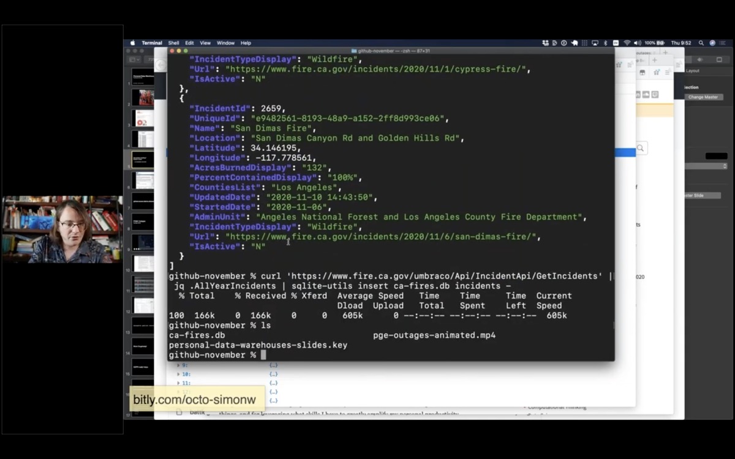Viewport: 735px width, 459px height.
Task: Open Notification Center list icon
Action: coord(723,43)
